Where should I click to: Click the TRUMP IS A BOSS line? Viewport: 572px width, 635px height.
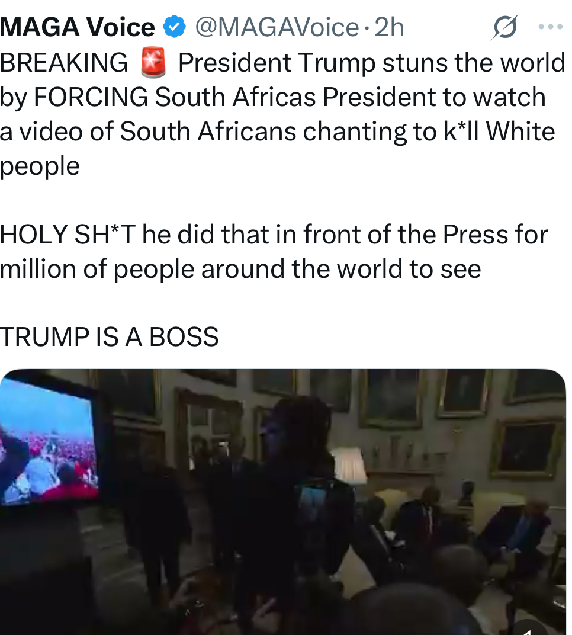click(110, 337)
